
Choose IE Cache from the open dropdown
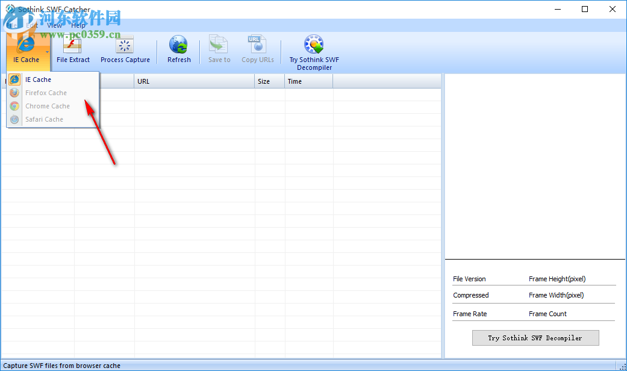tap(37, 79)
